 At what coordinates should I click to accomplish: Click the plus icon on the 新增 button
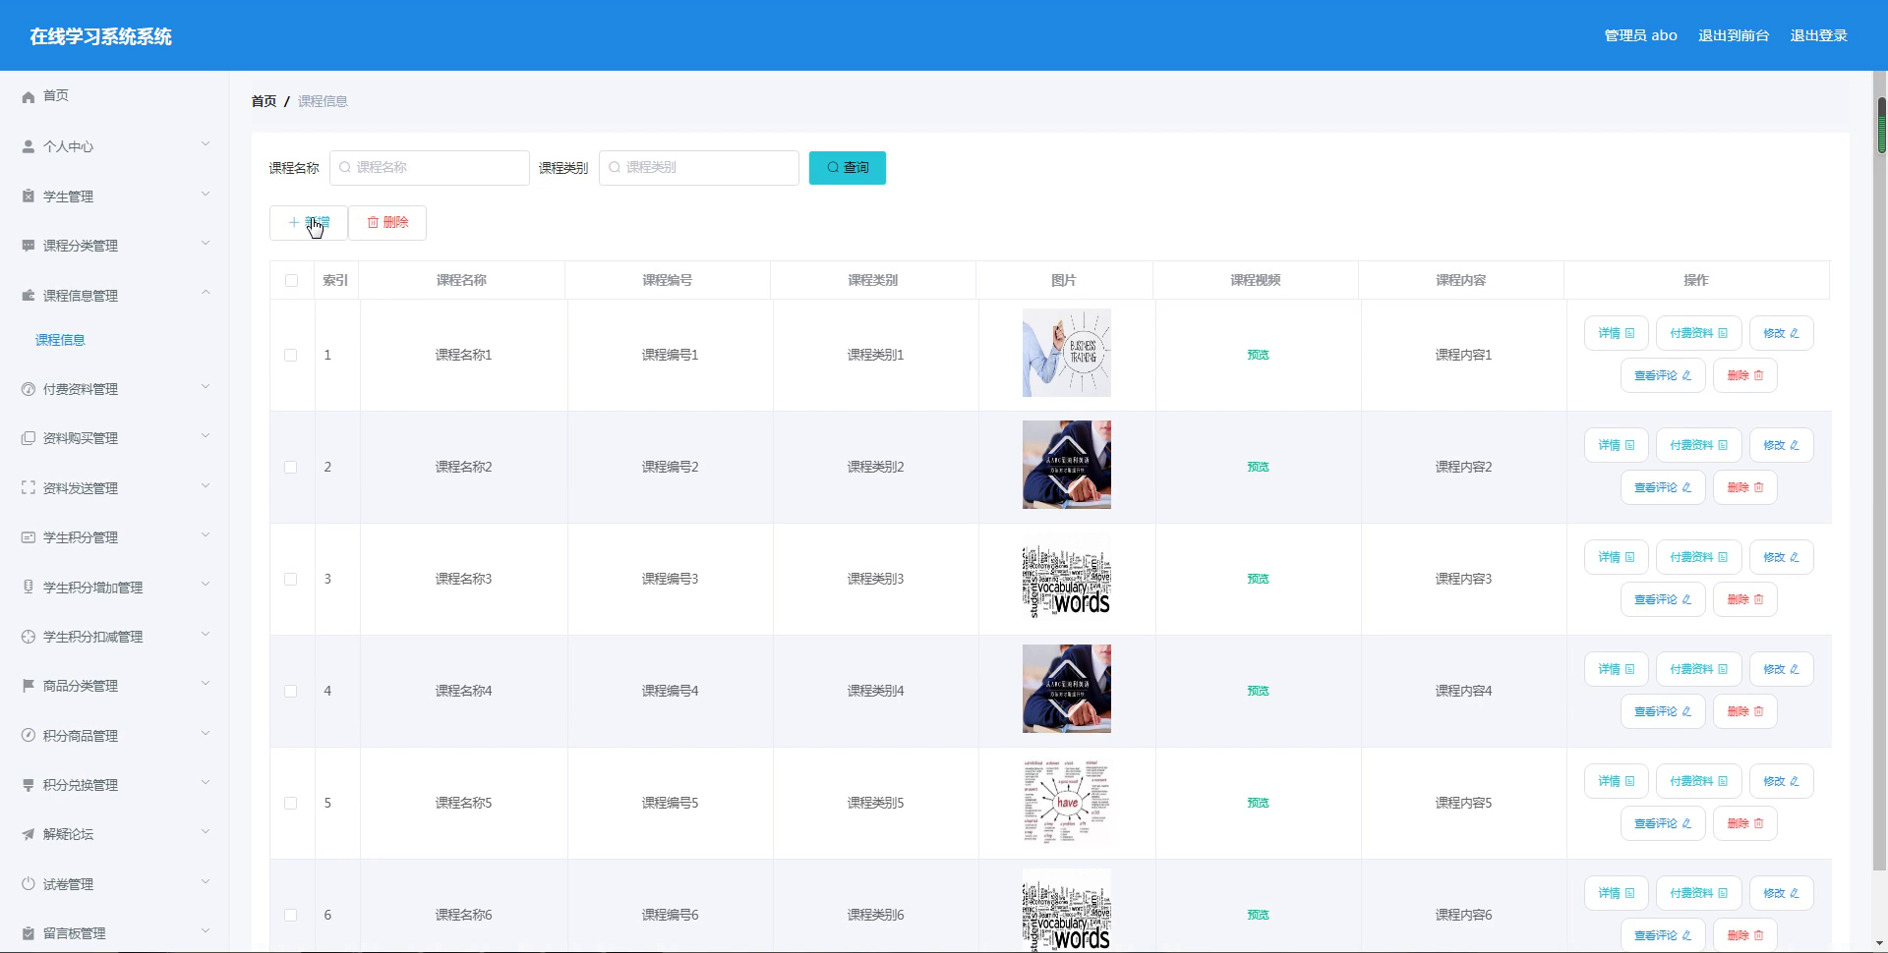tap(294, 223)
